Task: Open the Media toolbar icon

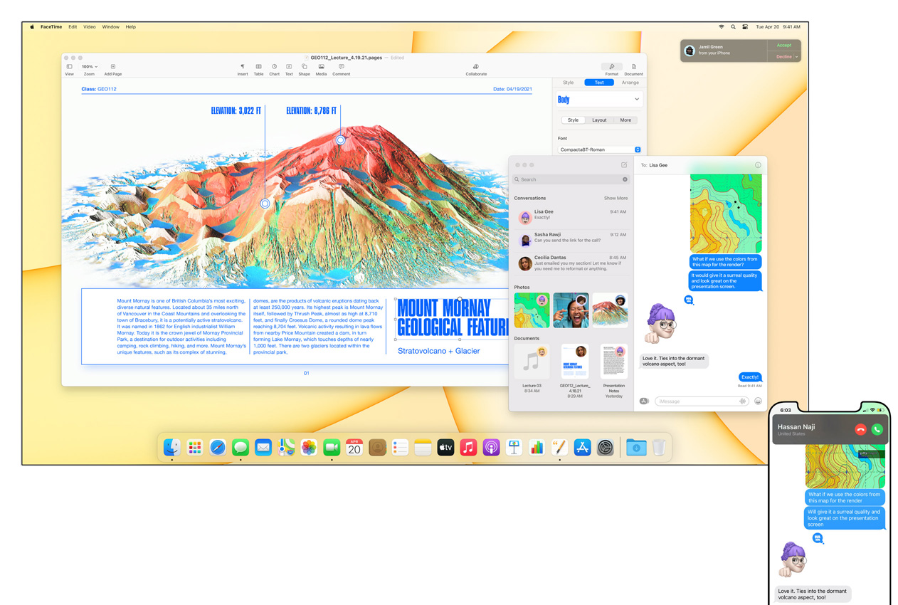Action: point(321,67)
